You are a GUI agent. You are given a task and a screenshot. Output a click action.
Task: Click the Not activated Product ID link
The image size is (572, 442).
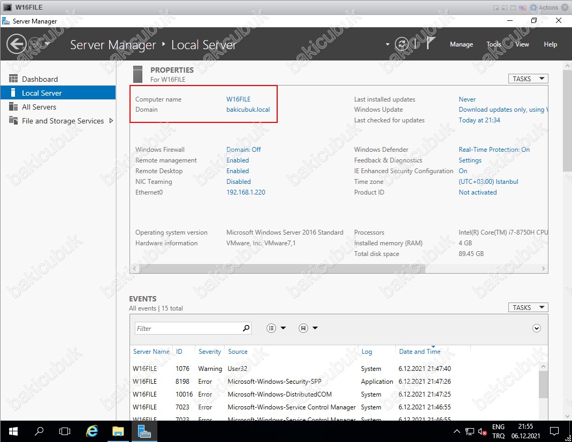(x=477, y=192)
